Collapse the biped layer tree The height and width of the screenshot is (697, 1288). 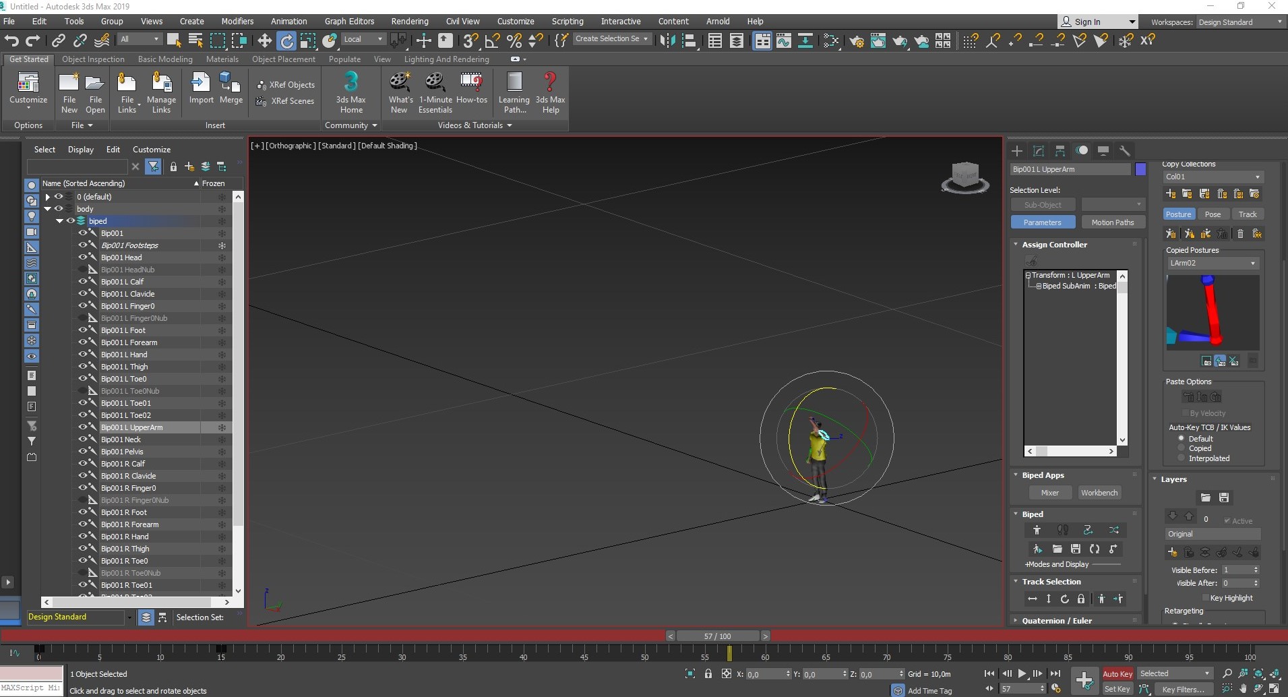[x=60, y=221]
